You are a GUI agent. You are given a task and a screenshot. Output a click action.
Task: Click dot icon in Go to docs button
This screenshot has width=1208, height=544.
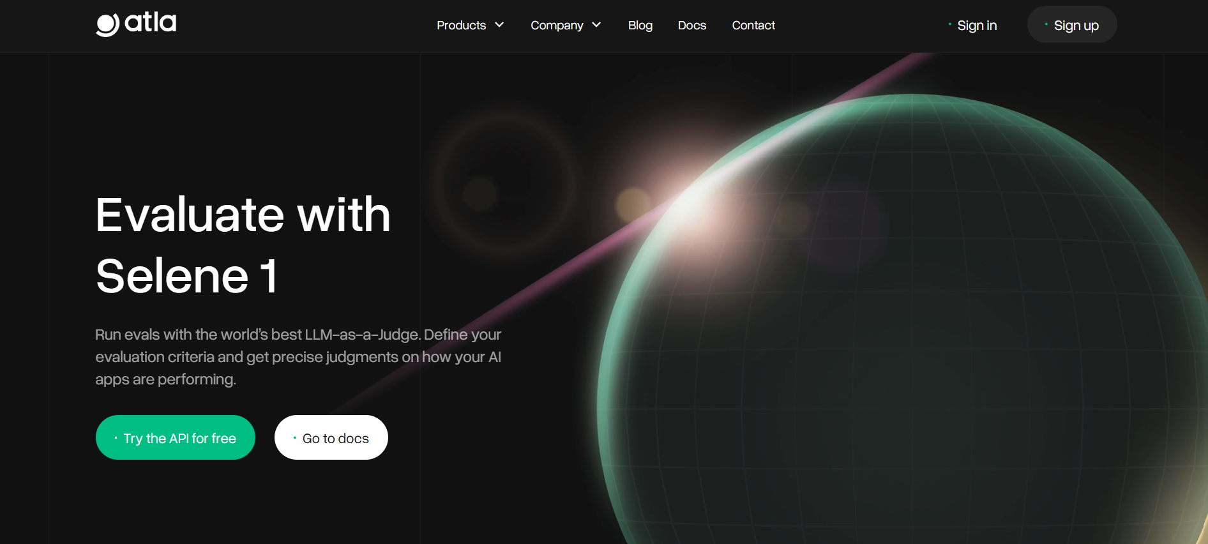pyautogui.click(x=294, y=438)
